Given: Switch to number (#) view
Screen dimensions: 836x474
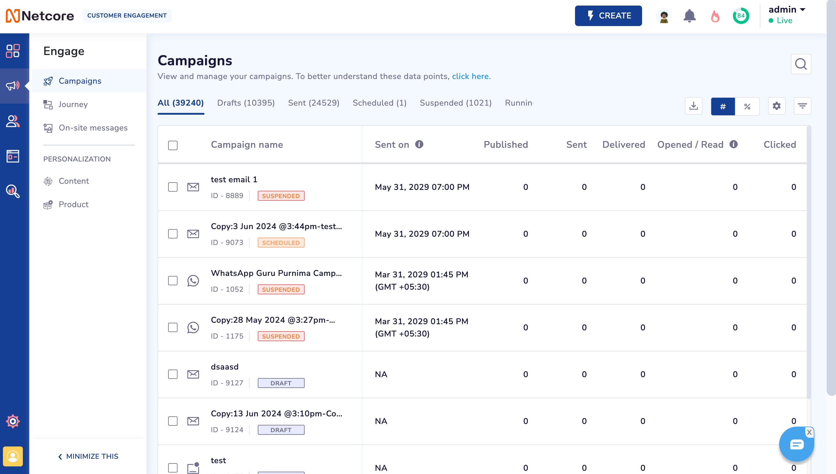Looking at the screenshot, I should [x=723, y=106].
